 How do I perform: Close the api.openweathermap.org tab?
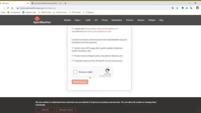tap(60, 3)
